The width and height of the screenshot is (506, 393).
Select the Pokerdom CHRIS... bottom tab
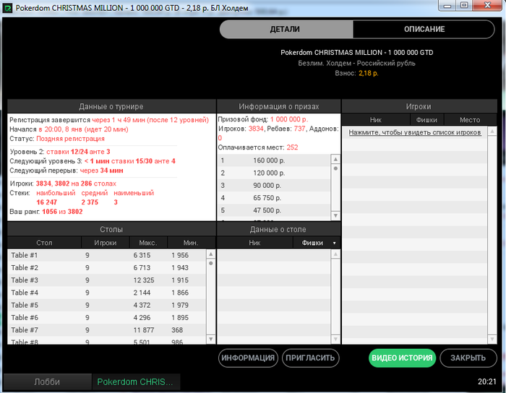tap(136, 381)
